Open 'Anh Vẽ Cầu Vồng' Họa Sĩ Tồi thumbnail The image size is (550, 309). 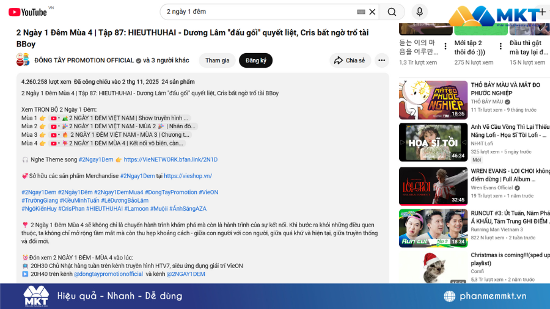(433, 142)
